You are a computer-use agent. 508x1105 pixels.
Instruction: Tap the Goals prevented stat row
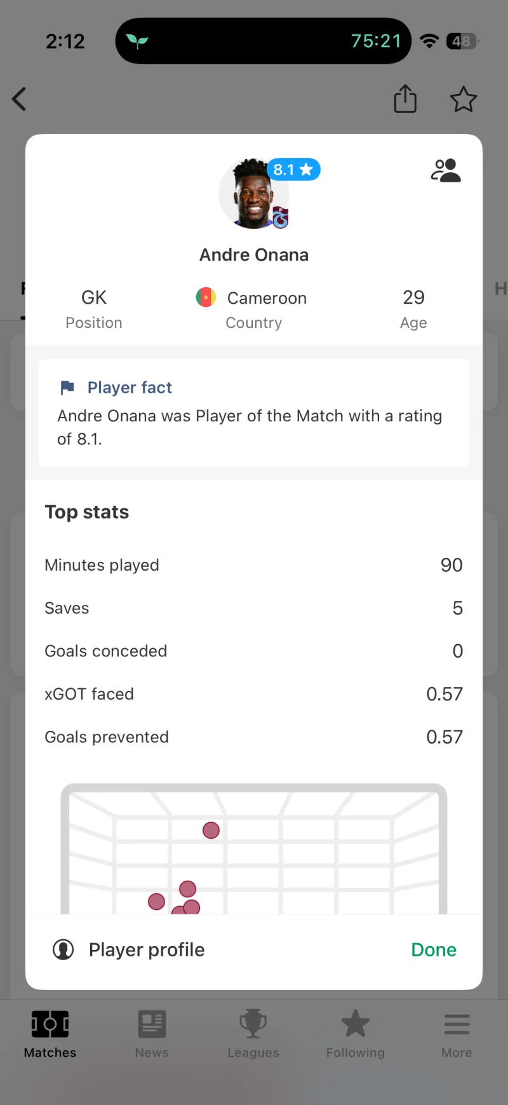tap(253, 737)
